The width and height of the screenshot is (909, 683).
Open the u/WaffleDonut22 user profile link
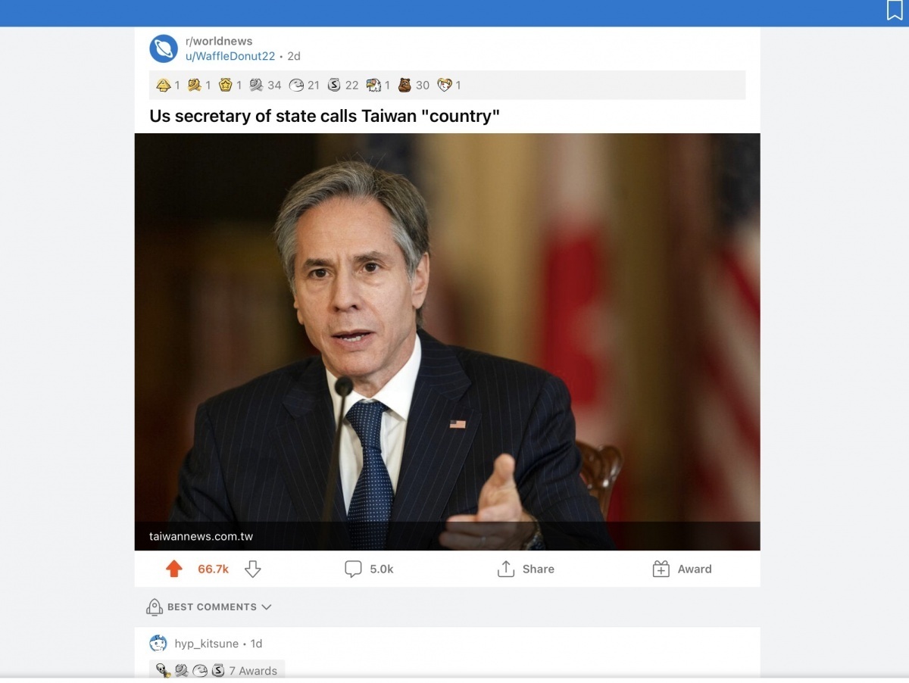pos(230,56)
